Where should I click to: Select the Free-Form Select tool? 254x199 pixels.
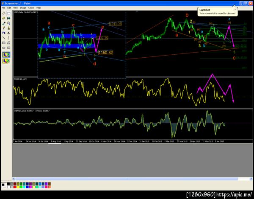4,13
